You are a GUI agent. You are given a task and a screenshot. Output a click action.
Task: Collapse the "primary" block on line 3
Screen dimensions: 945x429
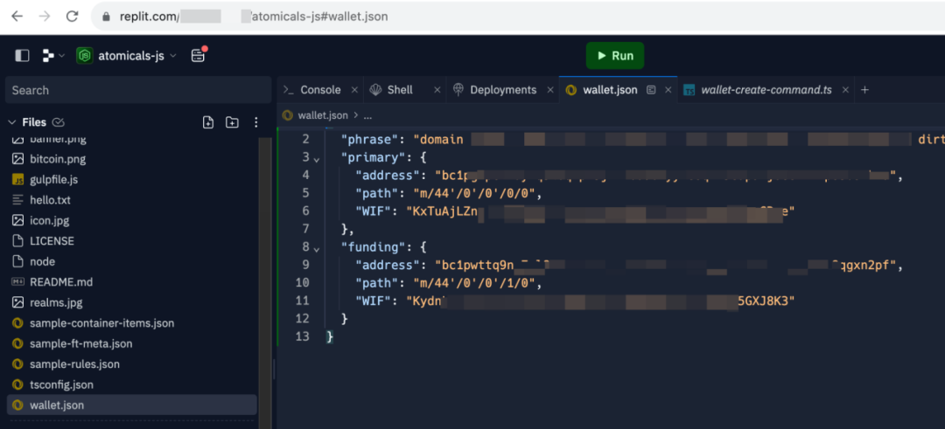[317, 158]
